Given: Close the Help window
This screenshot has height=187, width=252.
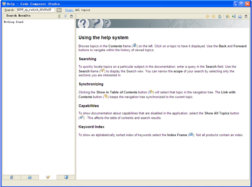Looking at the screenshot, I should coord(247,4).
